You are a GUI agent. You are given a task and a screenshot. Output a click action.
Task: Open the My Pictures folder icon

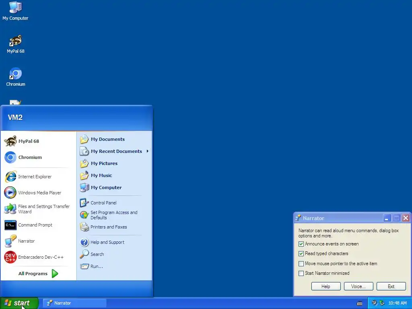point(84,163)
